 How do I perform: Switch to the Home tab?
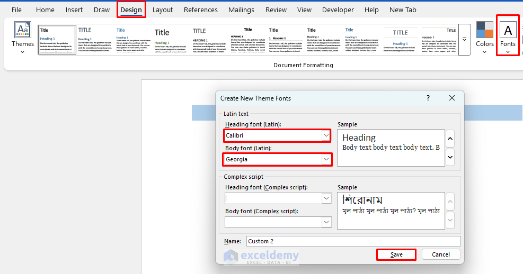click(45, 10)
